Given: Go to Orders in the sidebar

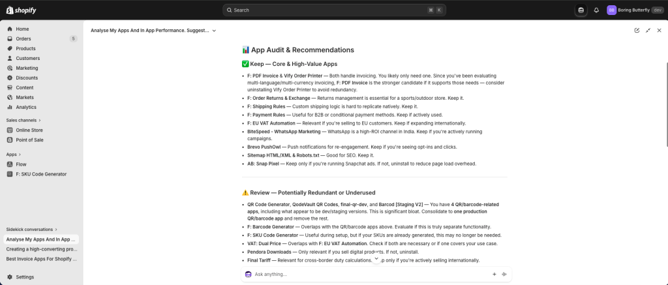Looking at the screenshot, I should tap(23, 38).
